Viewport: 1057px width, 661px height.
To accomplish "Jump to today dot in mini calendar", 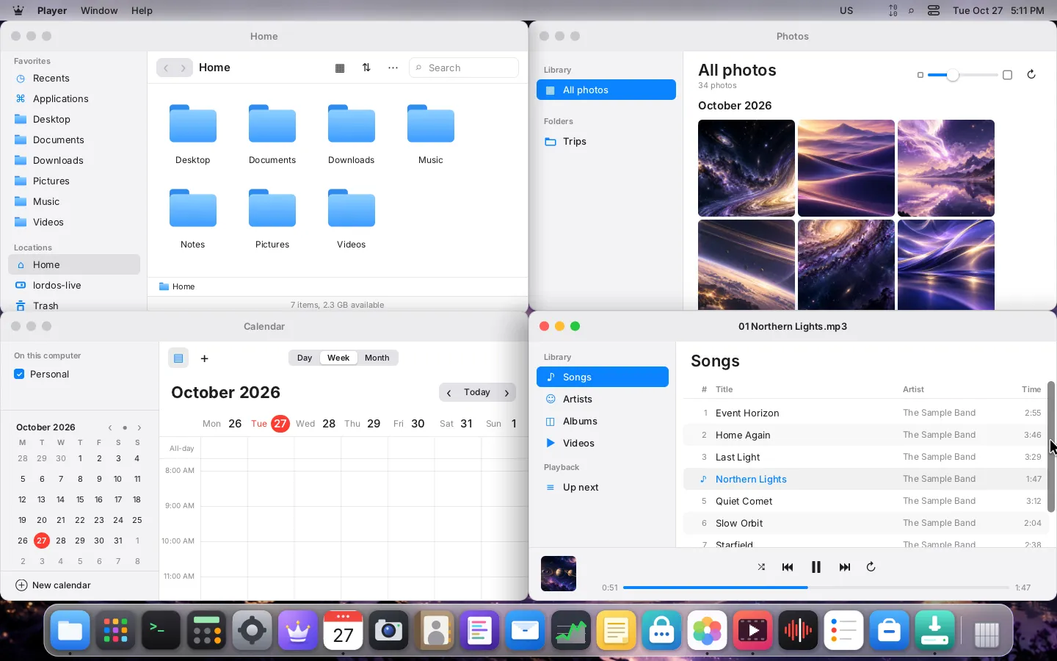I will pyautogui.click(x=125, y=427).
